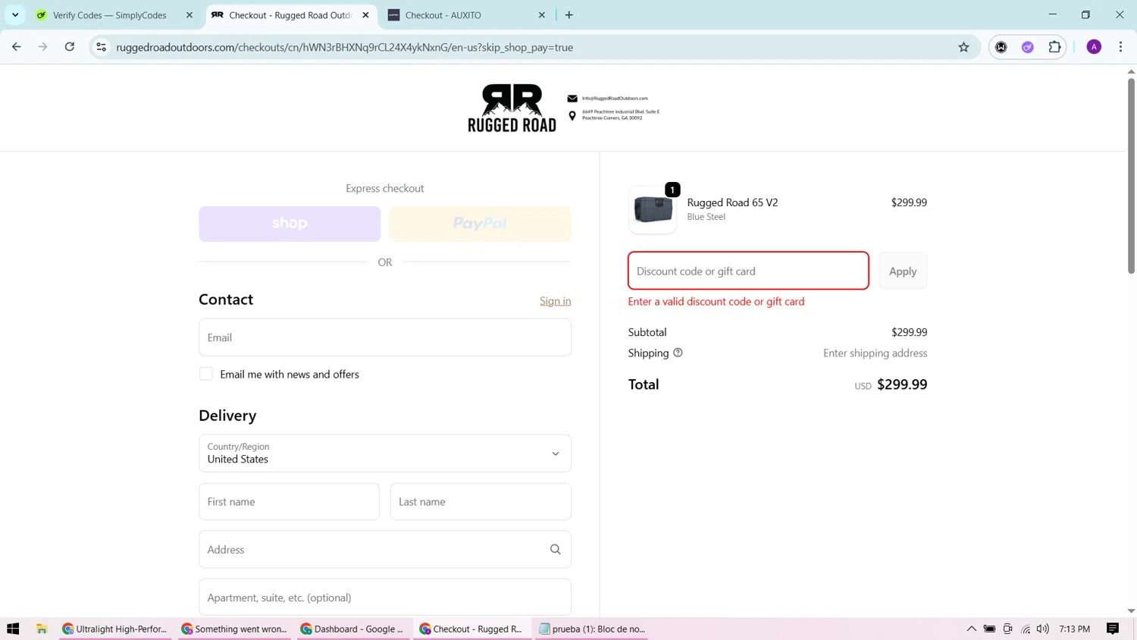Click the email envelope icon in header

click(x=572, y=99)
